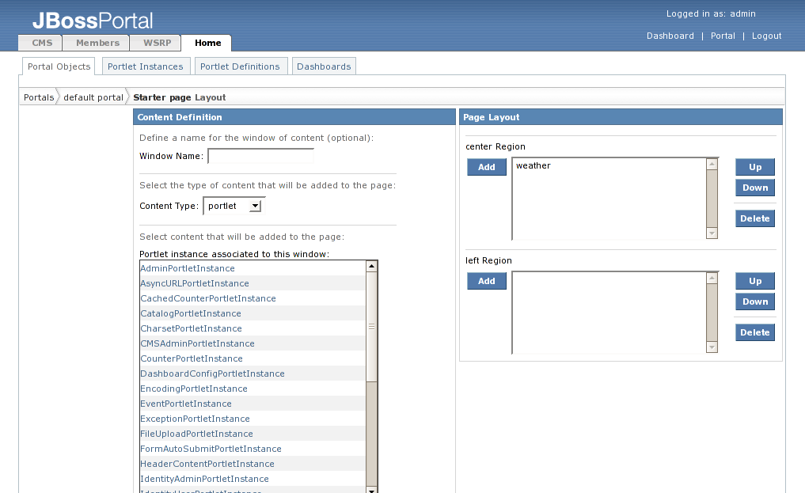
Task: Open the CMS main tab
Action: pos(42,43)
